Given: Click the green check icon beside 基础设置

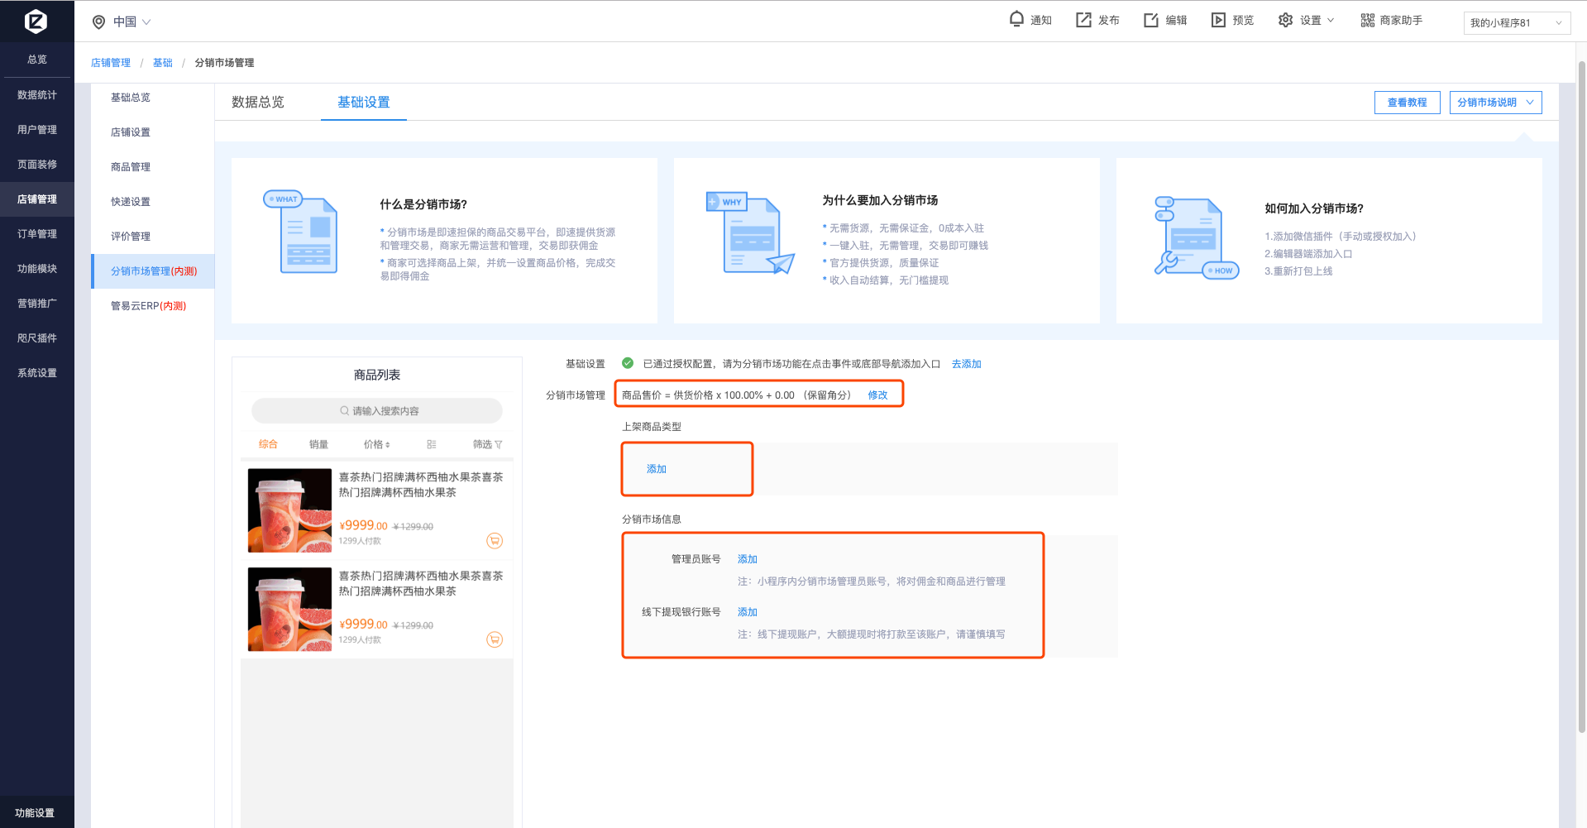Looking at the screenshot, I should (628, 363).
